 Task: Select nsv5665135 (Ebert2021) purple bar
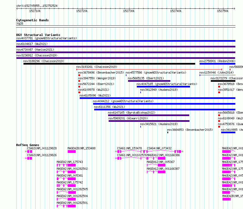point(149,81)
